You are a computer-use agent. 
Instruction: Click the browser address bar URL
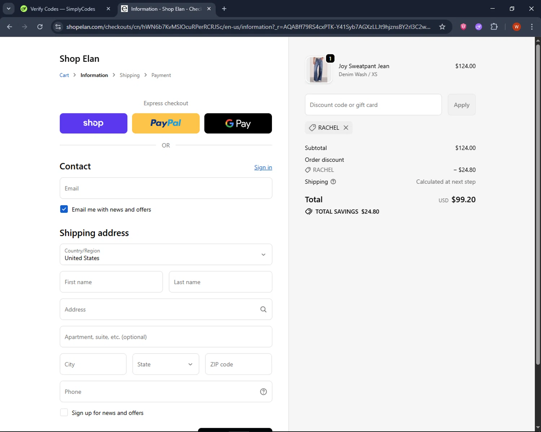tap(248, 27)
